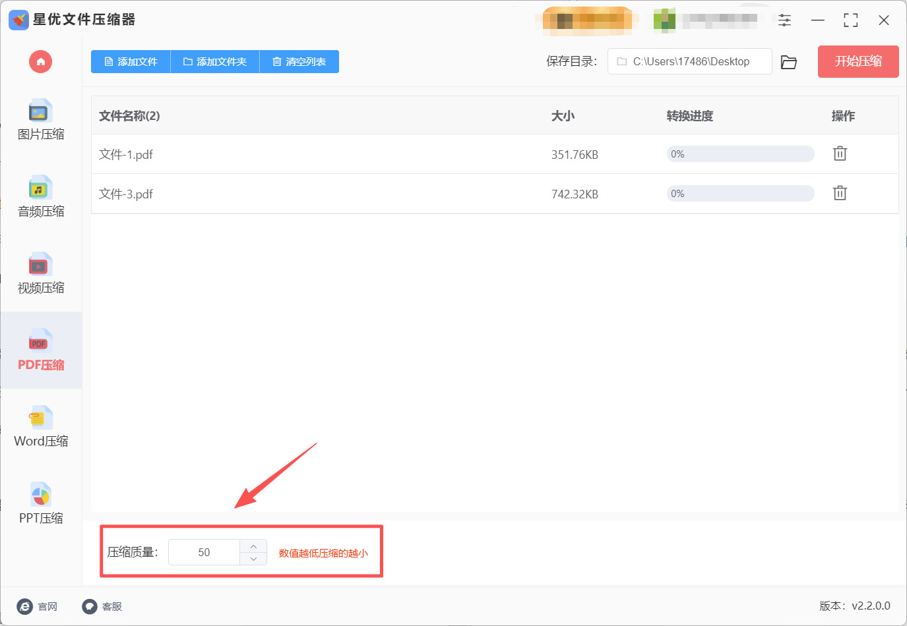The image size is (907, 626).
Task: Open the settings sliders icon in title bar
Action: [x=784, y=20]
